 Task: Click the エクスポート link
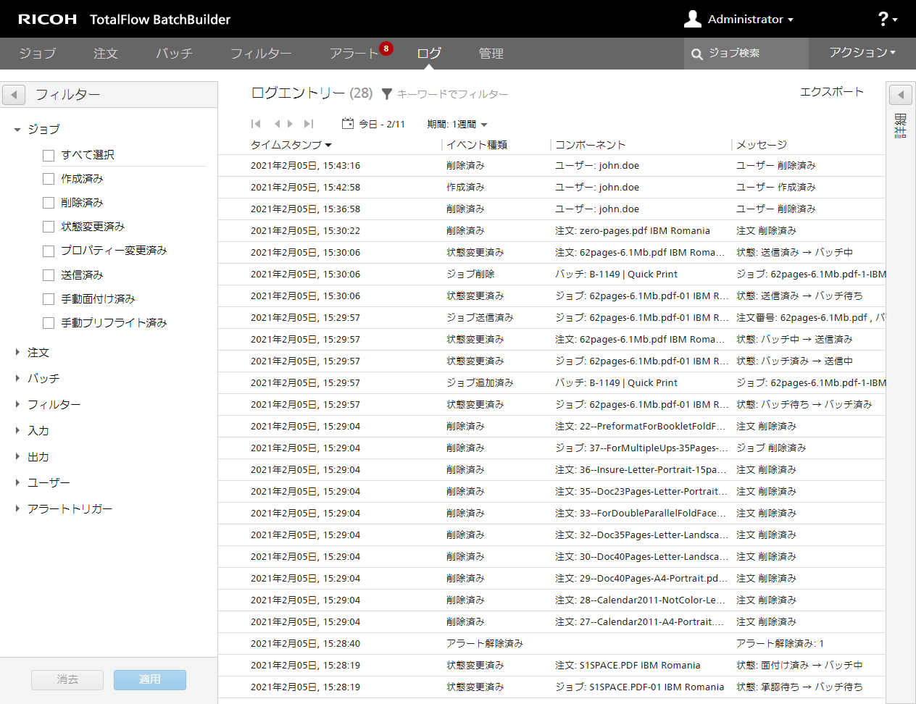coord(831,92)
